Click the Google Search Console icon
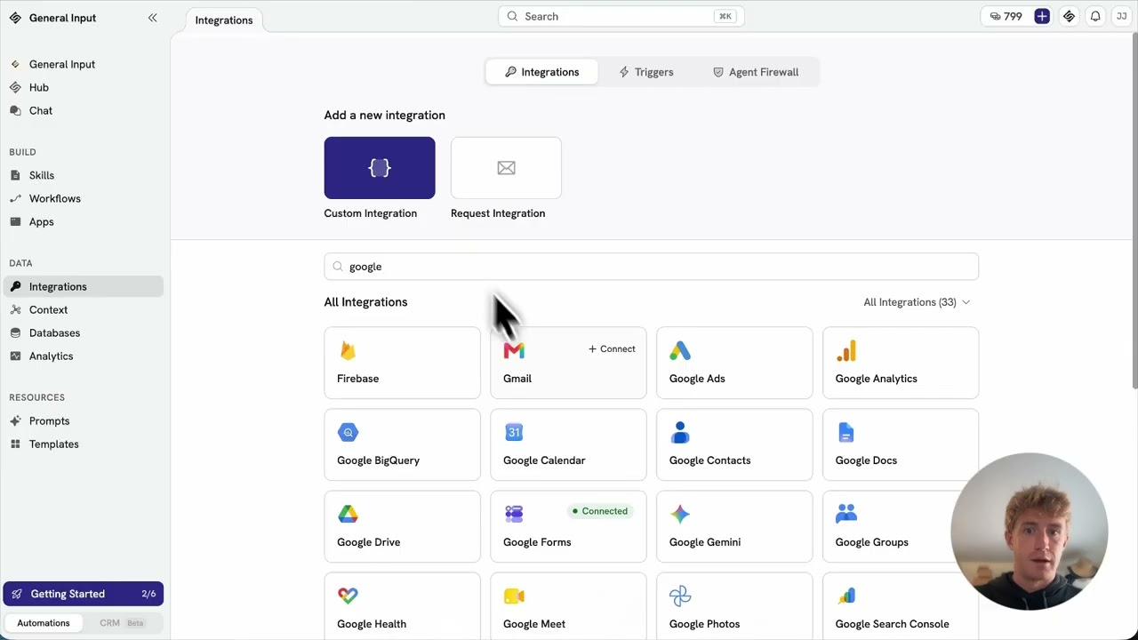This screenshot has height=640, width=1138. coord(846,596)
